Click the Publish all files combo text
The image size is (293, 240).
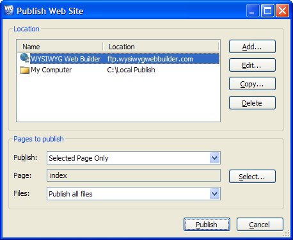pyautogui.click(x=70, y=194)
